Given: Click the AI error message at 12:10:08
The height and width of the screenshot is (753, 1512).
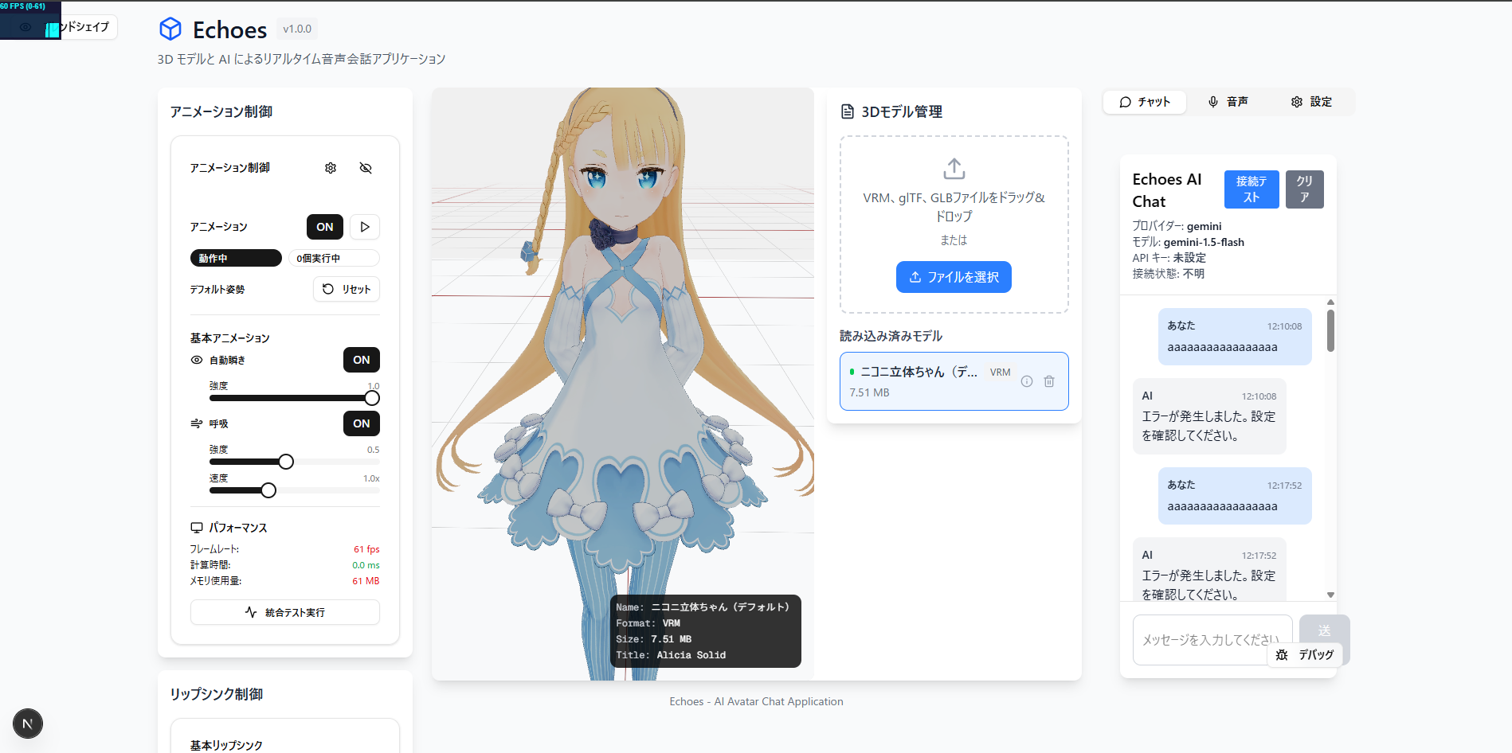Looking at the screenshot, I should pos(1209,416).
